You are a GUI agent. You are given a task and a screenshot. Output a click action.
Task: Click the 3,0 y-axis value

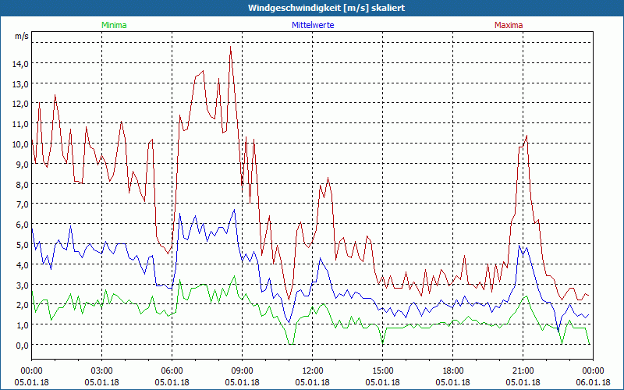tap(23, 285)
